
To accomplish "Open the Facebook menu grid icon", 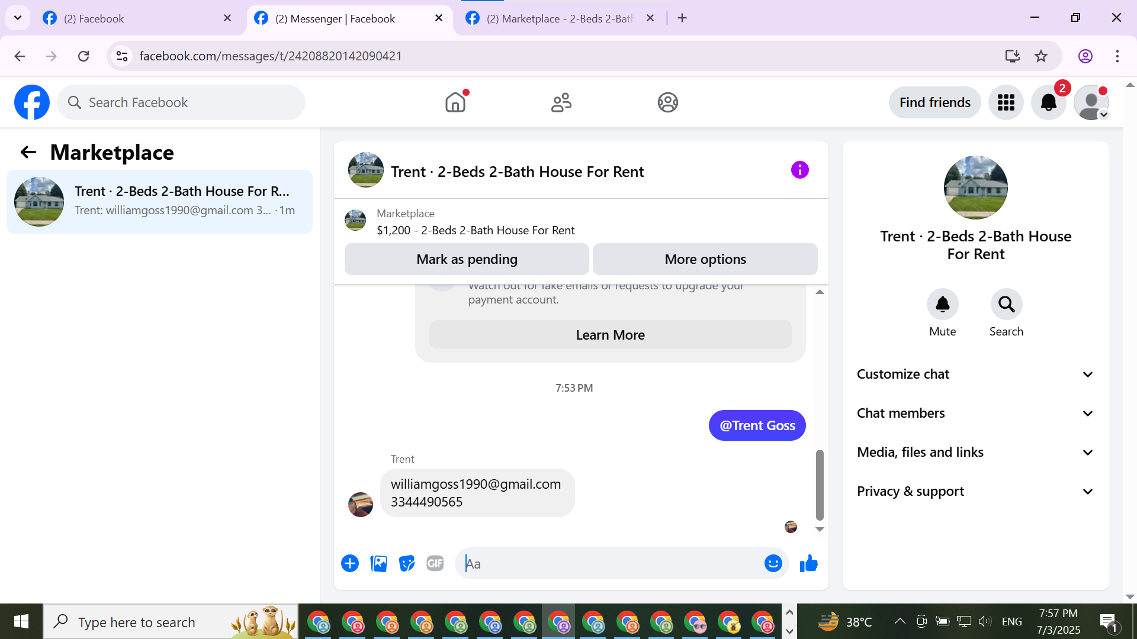I will pyautogui.click(x=1006, y=102).
